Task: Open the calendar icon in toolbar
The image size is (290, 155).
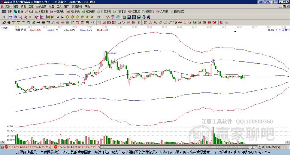Action: pyautogui.click(x=124, y=17)
